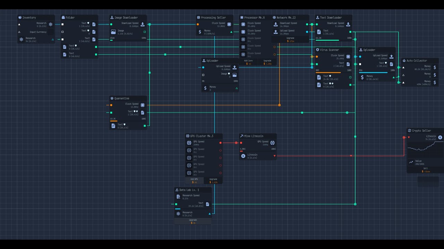
Task: Click the globe icon beside Network Mk.22 title
Action: pos(274,18)
